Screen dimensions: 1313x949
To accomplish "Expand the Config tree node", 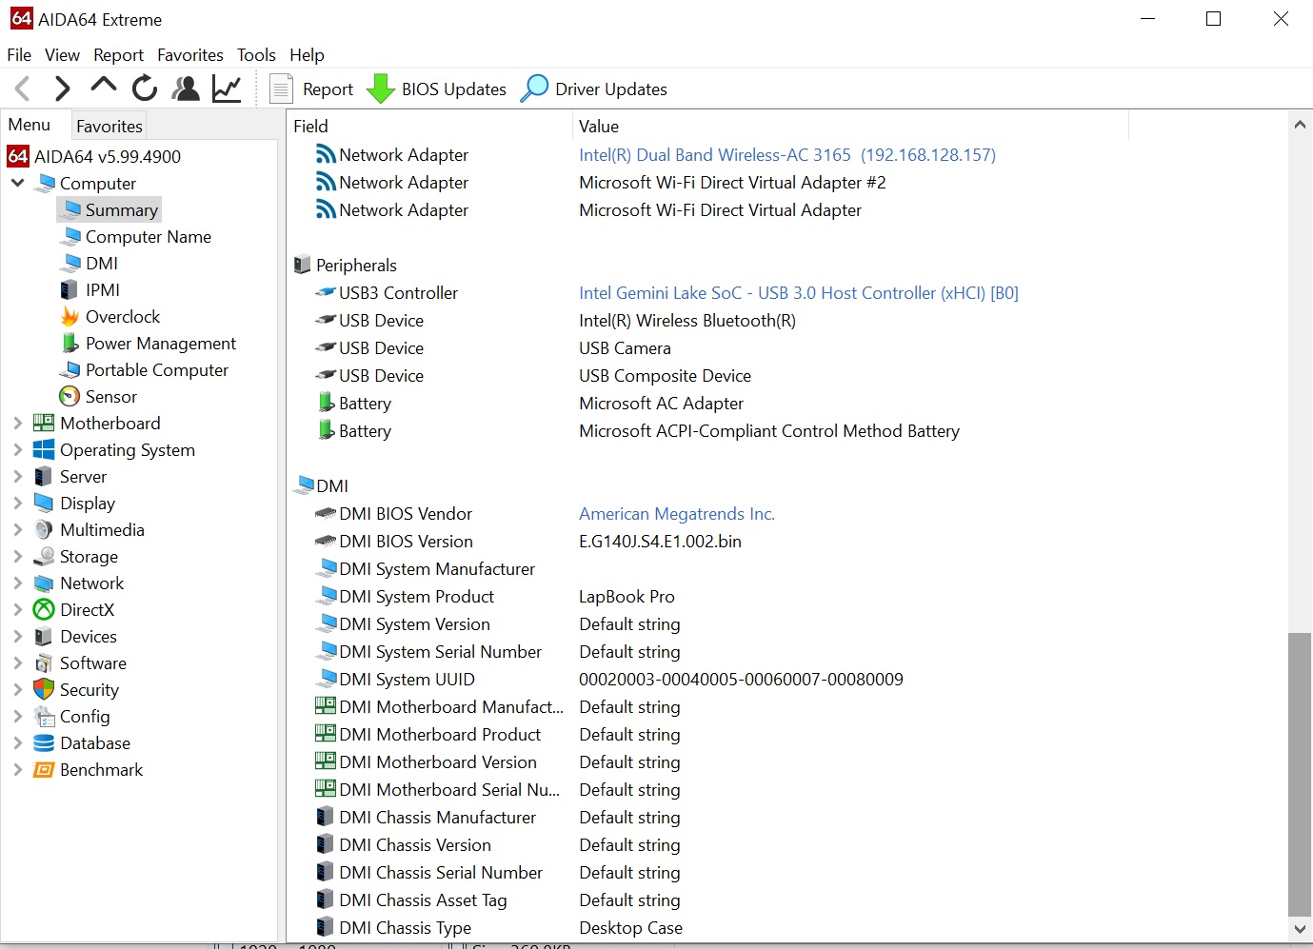I will coord(17,716).
